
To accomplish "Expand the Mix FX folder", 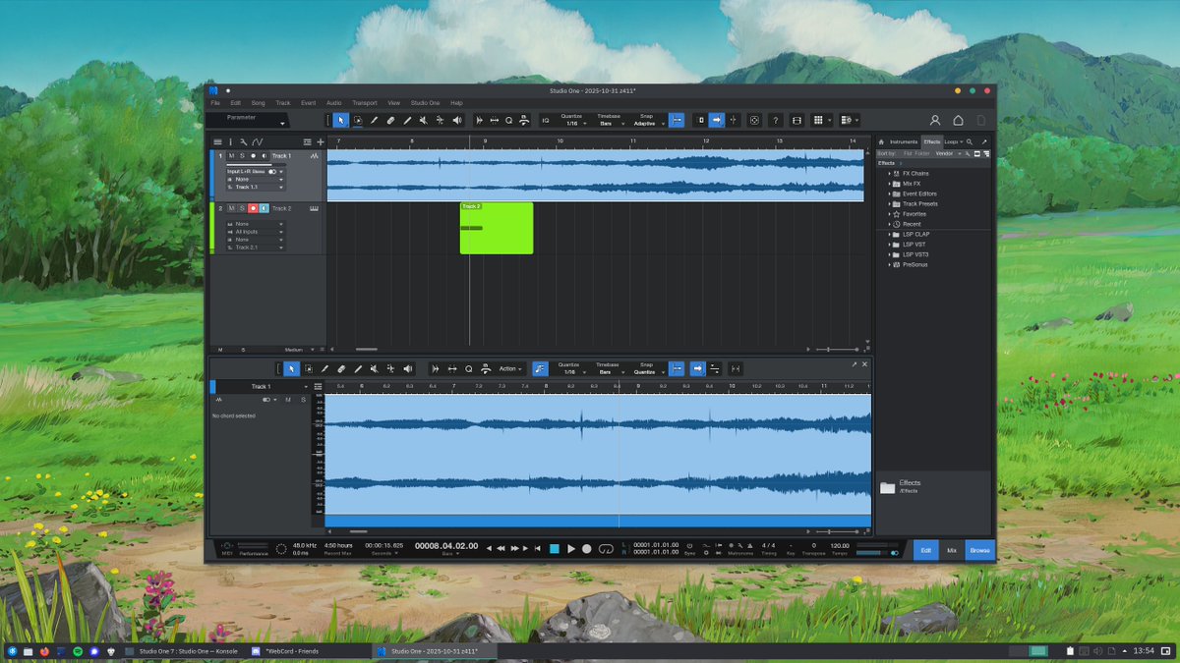I will click(889, 183).
